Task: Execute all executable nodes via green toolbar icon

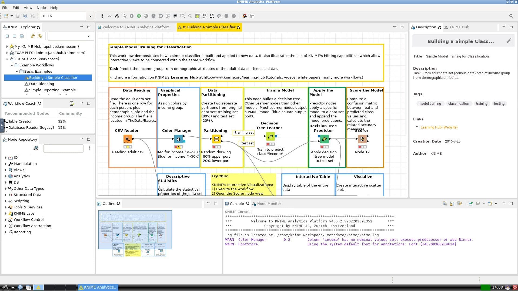Action: click(x=139, y=16)
